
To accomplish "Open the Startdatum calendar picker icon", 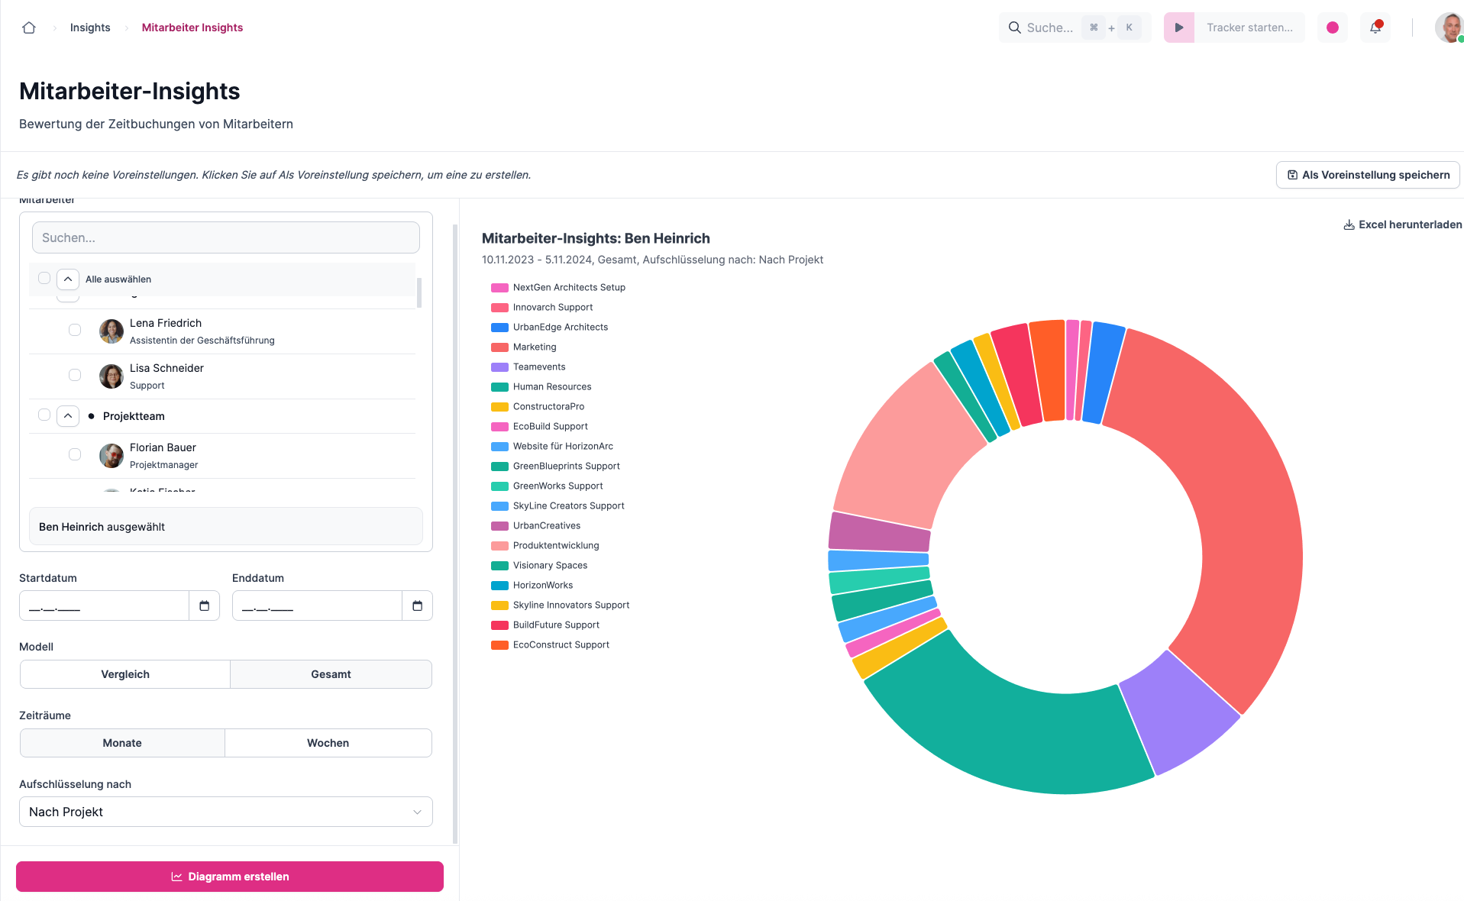I will coord(204,606).
